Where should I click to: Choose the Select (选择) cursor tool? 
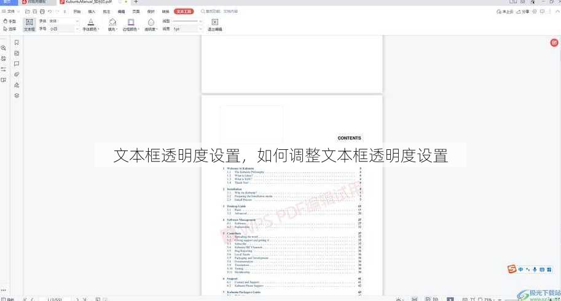[9, 29]
